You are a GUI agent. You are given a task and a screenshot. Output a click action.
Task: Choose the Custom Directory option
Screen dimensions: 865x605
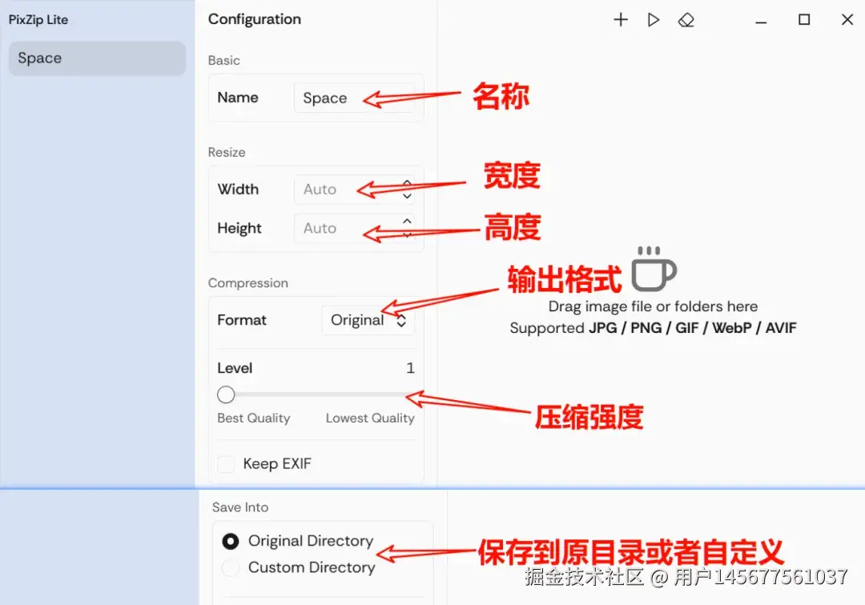tap(231, 567)
